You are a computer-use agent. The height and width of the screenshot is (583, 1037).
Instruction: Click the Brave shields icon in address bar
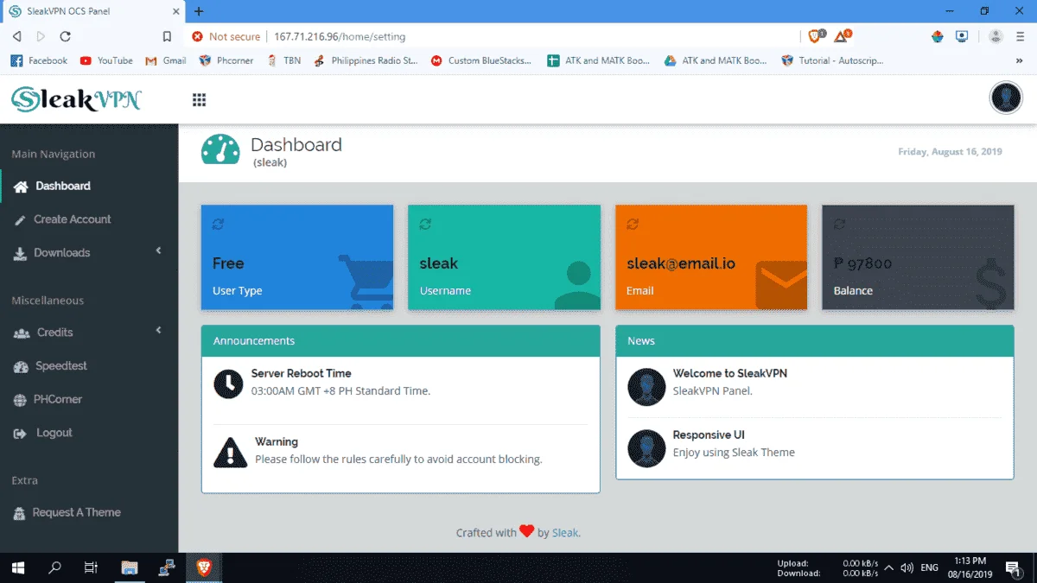point(817,36)
